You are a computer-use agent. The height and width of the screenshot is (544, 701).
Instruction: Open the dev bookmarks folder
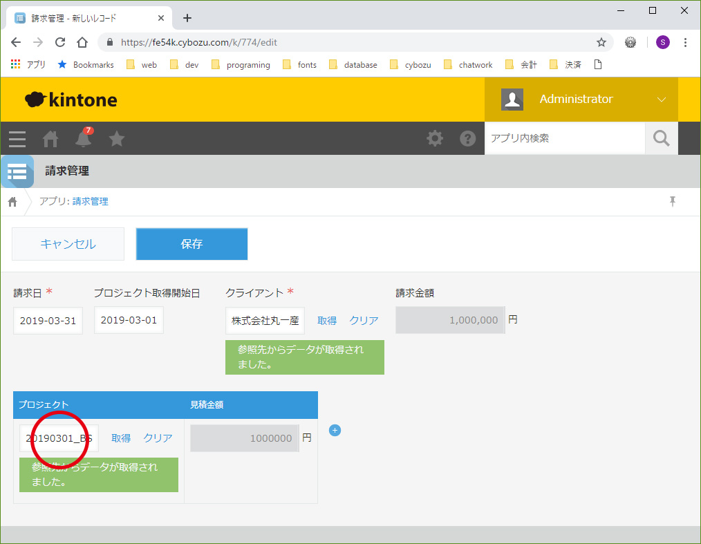click(x=184, y=65)
